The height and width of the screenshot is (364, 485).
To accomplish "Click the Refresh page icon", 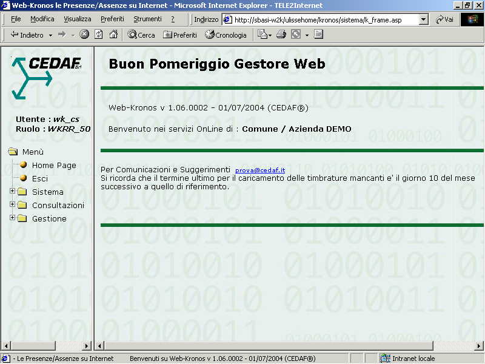I will pos(99,35).
